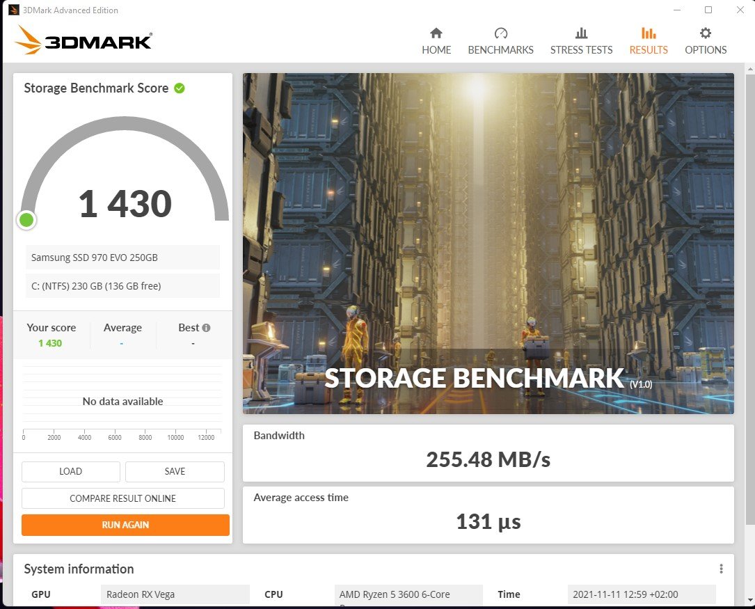Click the 255.48 MB/s bandwidth value
The image size is (755, 609).
(488, 459)
